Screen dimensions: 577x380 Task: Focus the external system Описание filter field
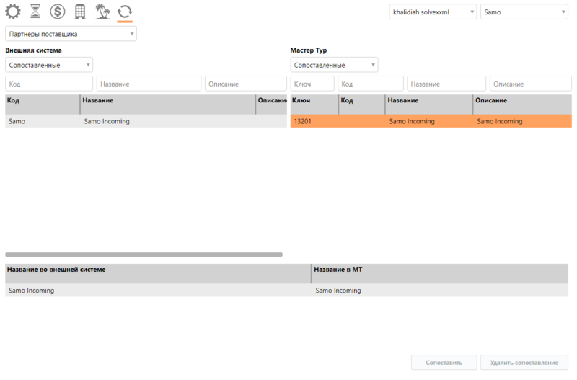[245, 84]
